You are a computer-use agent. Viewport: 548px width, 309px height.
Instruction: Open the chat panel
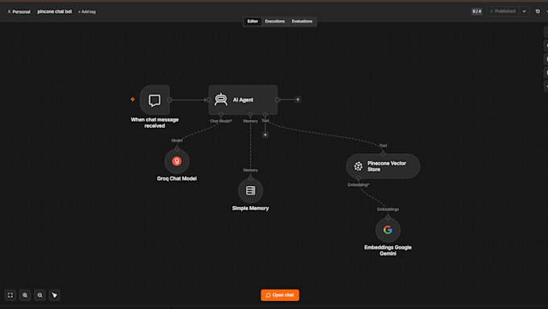click(280, 295)
